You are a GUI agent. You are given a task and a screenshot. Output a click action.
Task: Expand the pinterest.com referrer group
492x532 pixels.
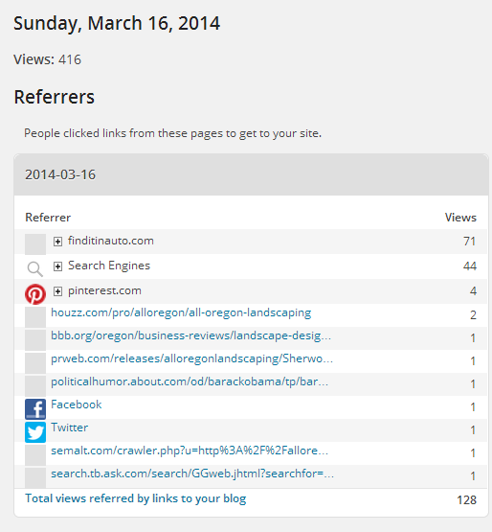pyautogui.click(x=58, y=291)
